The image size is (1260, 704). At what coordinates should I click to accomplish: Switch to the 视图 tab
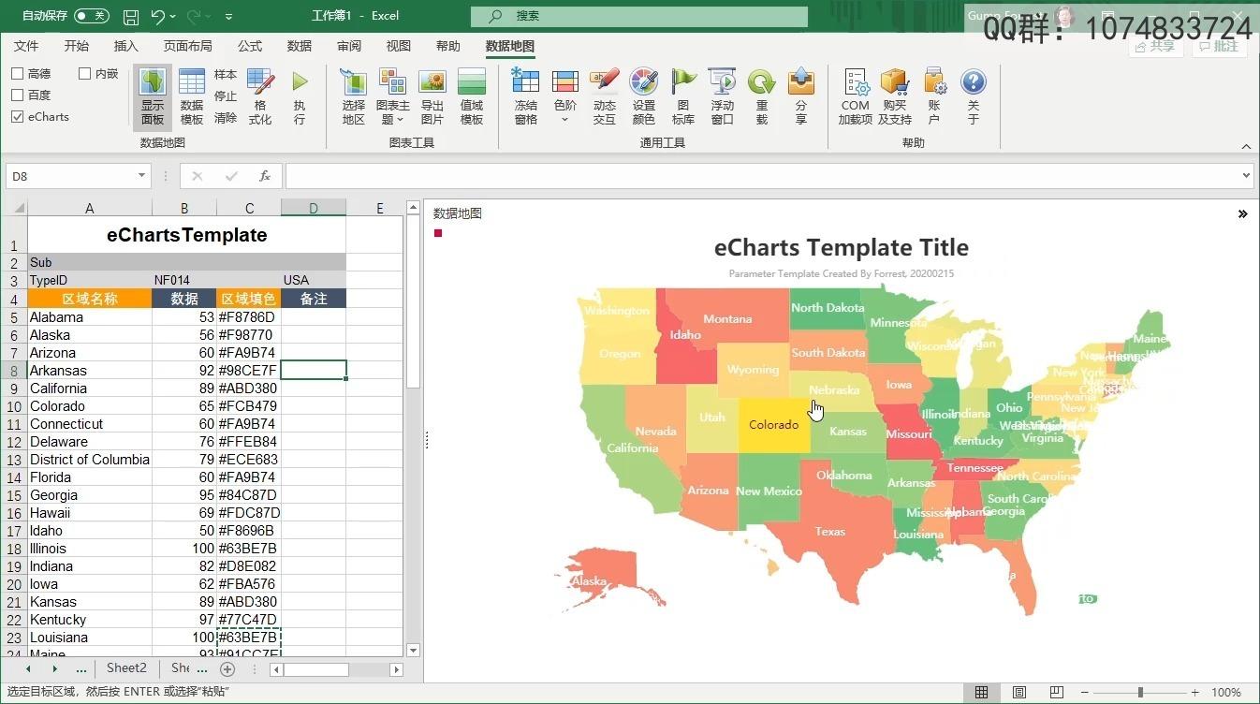click(399, 46)
